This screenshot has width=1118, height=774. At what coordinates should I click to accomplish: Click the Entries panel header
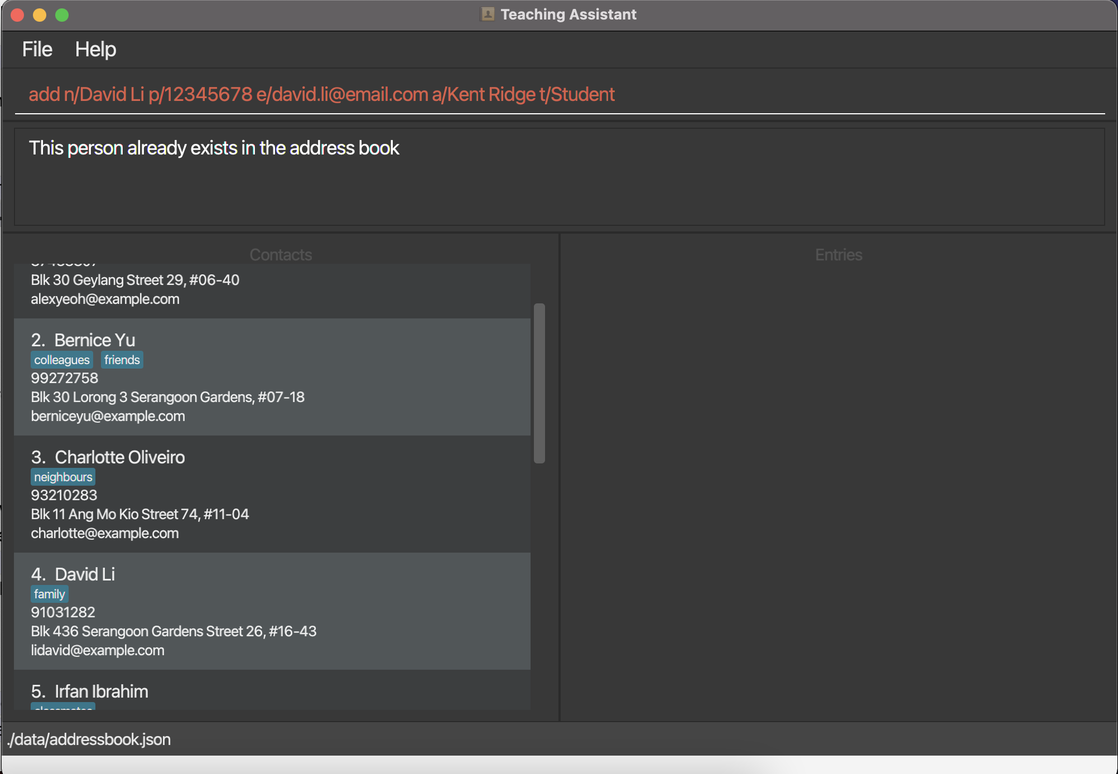point(838,255)
